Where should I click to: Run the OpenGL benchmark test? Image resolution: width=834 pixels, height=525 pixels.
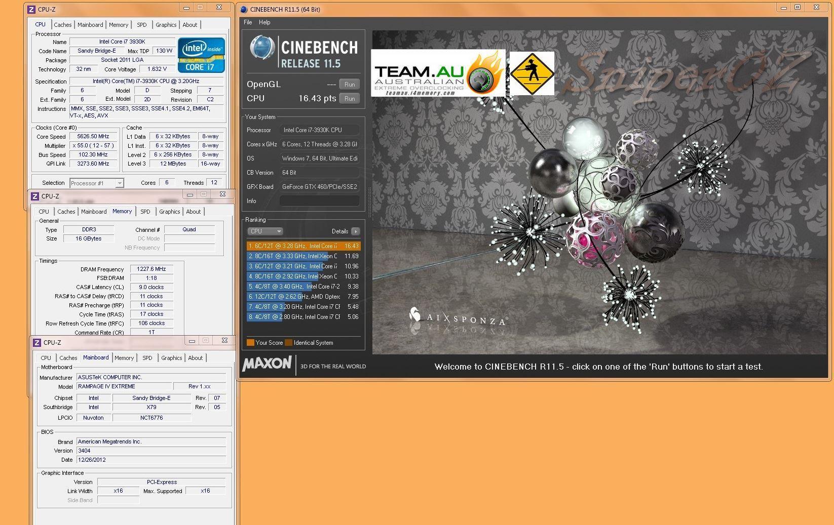(x=350, y=85)
